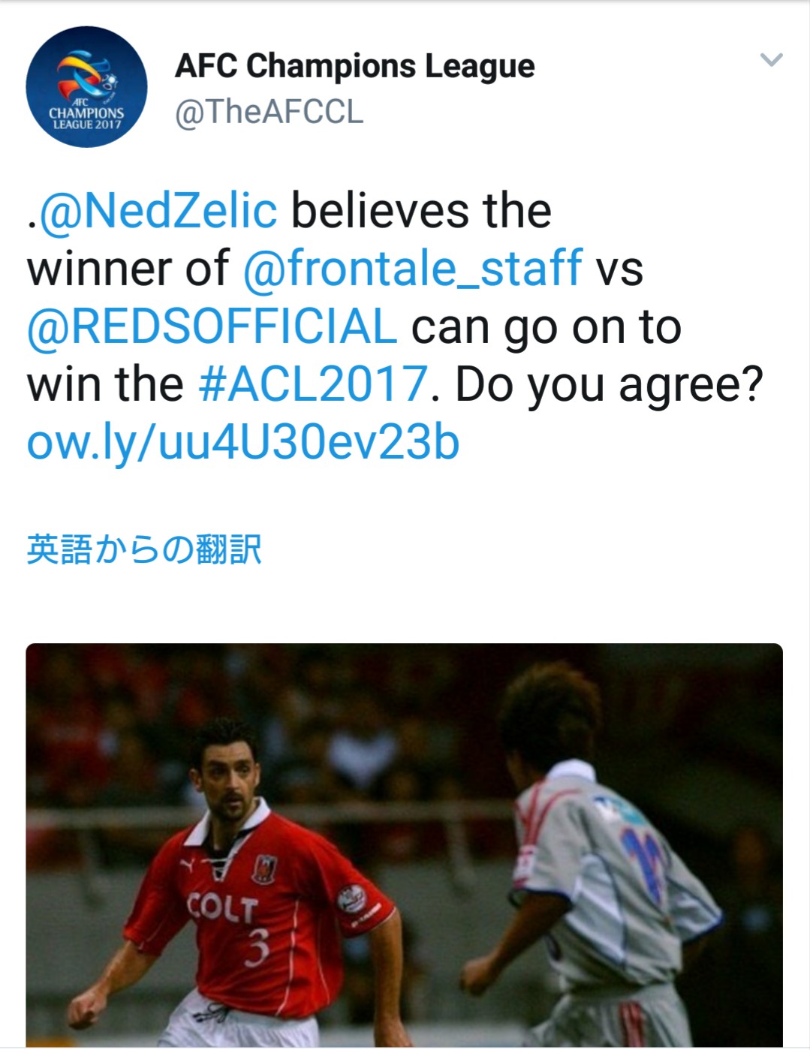Image resolution: width=810 pixels, height=1050 pixels.
Task: Open the AFC Champions League account name
Action: pyautogui.click(x=354, y=66)
